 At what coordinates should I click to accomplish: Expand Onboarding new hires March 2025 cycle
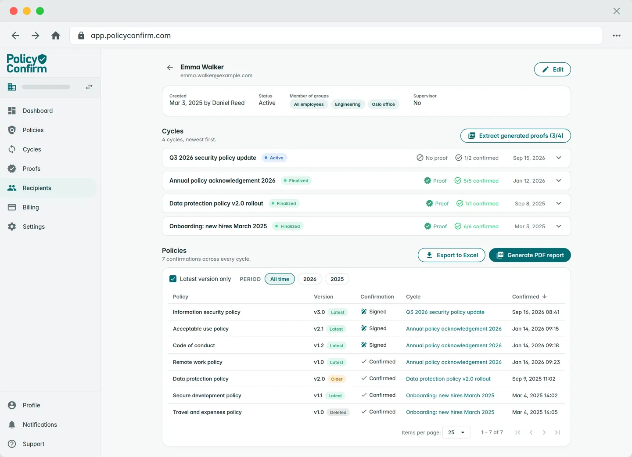tap(559, 226)
